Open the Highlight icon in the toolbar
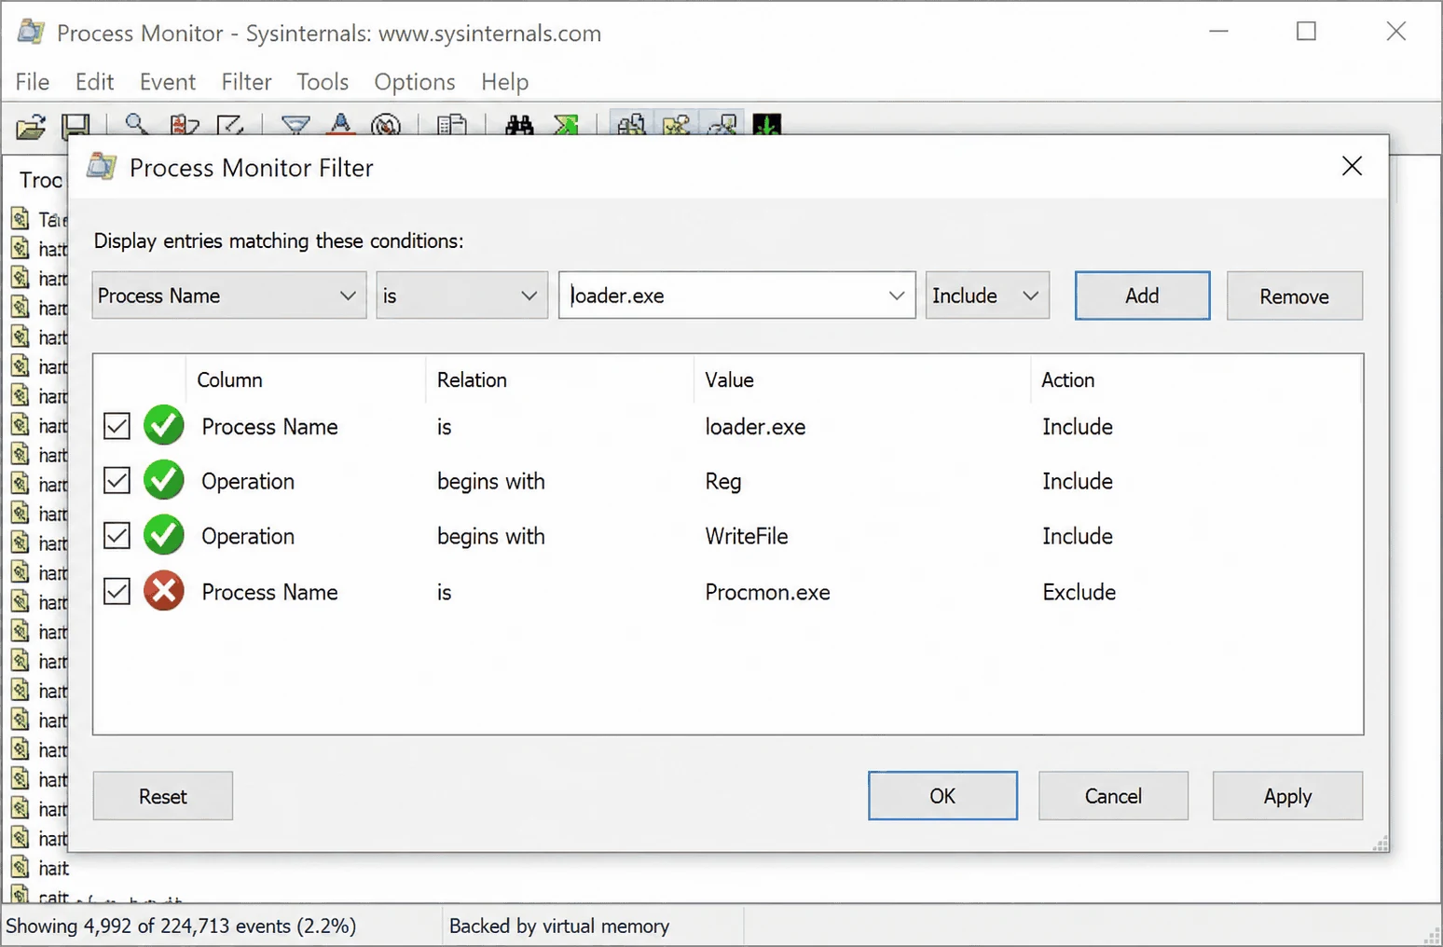 coord(341,124)
